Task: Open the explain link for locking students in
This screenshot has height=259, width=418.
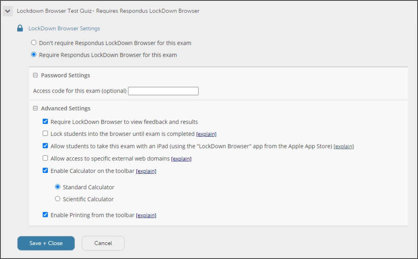Action: 206,134
